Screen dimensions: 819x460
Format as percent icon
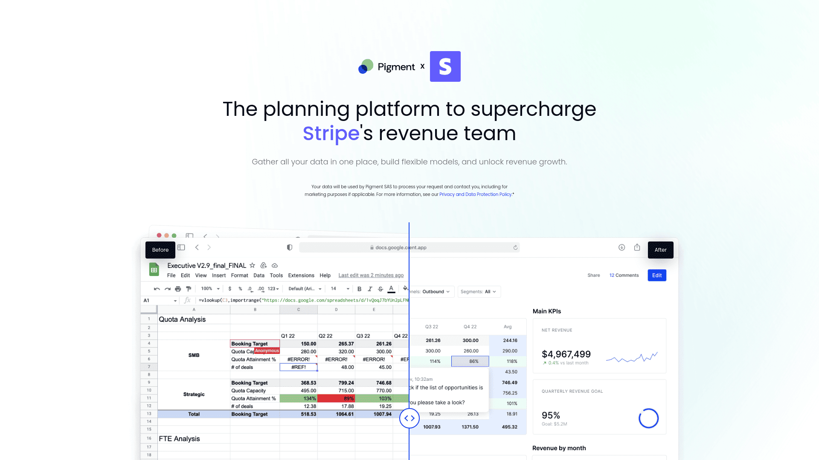coord(240,289)
